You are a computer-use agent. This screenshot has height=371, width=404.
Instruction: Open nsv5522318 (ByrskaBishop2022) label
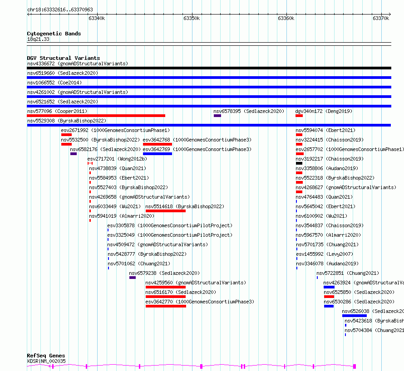click(x=335, y=178)
